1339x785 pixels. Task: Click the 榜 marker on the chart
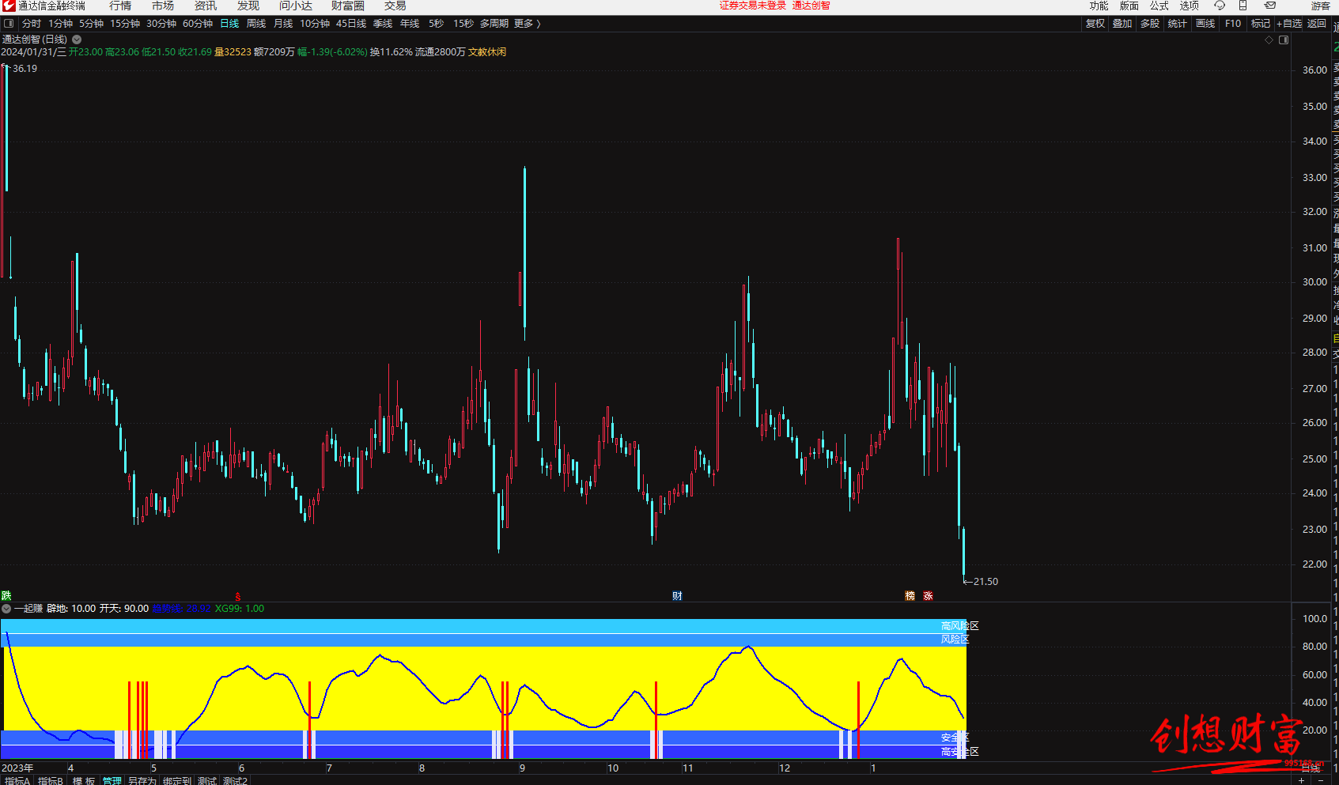point(910,595)
